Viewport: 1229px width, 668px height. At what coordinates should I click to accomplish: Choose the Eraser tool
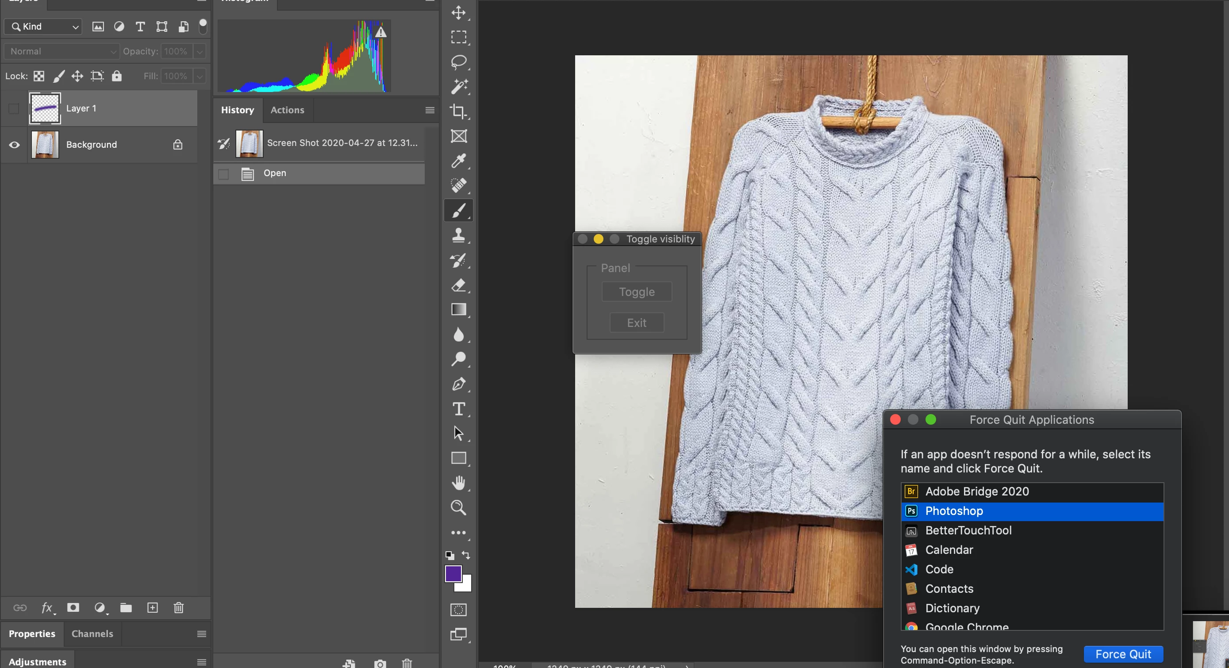point(458,285)
